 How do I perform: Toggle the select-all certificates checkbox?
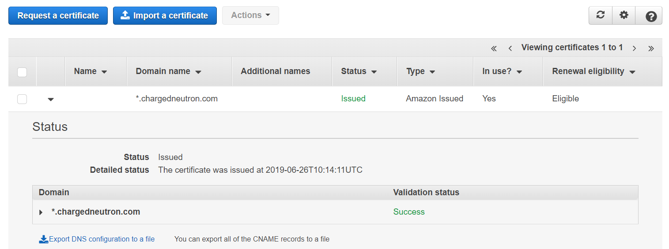click(x=22, y=72)
